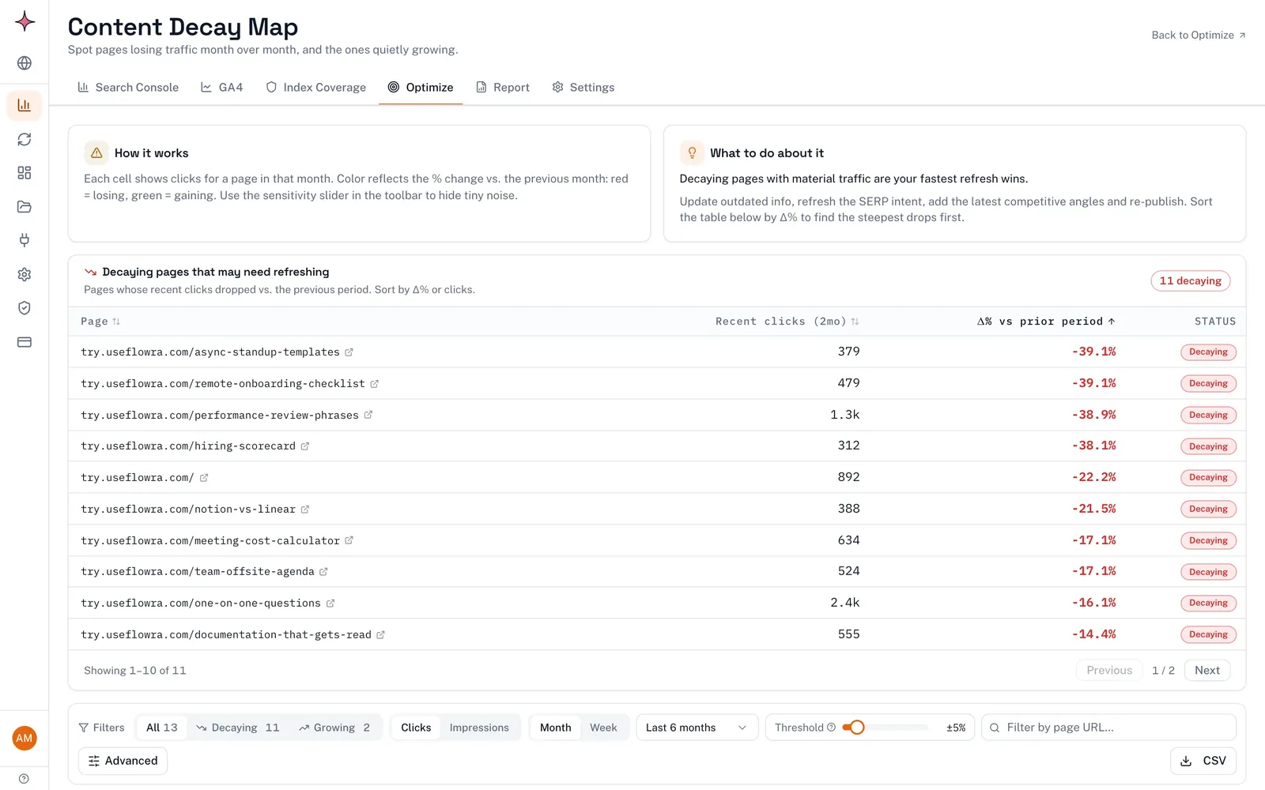Viewport: 1265px width, 790px height.
Task: Click the plug integrations sidebar icon
Action: [25, 240]
